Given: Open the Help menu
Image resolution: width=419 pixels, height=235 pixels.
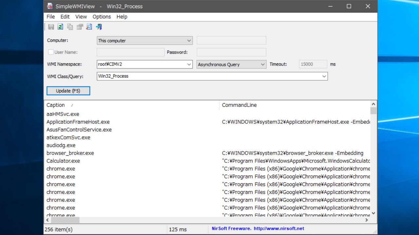Looking at the screenshot, I should click(x=122, y=17).
